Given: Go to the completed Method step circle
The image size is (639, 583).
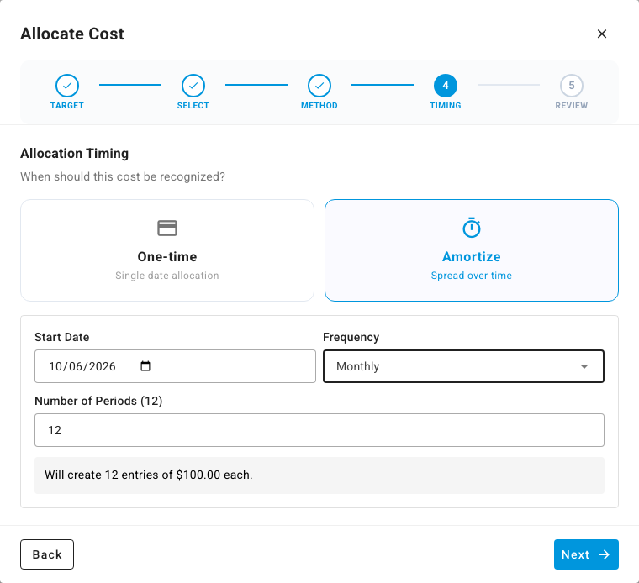Looking at the screenshot, I should (319, 86).
